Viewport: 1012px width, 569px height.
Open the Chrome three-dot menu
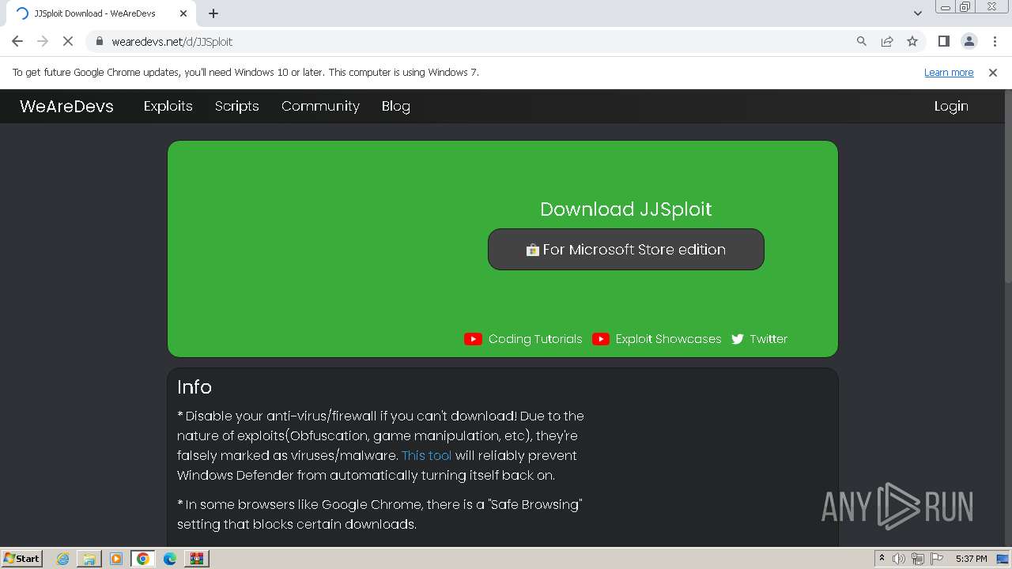pos(994,41)
